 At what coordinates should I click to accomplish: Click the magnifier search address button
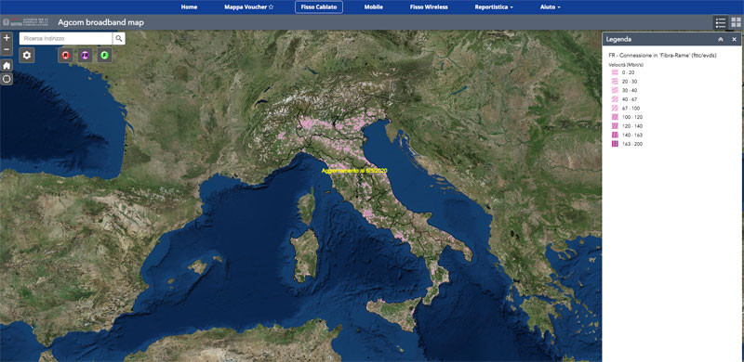[x=119, y=38]
